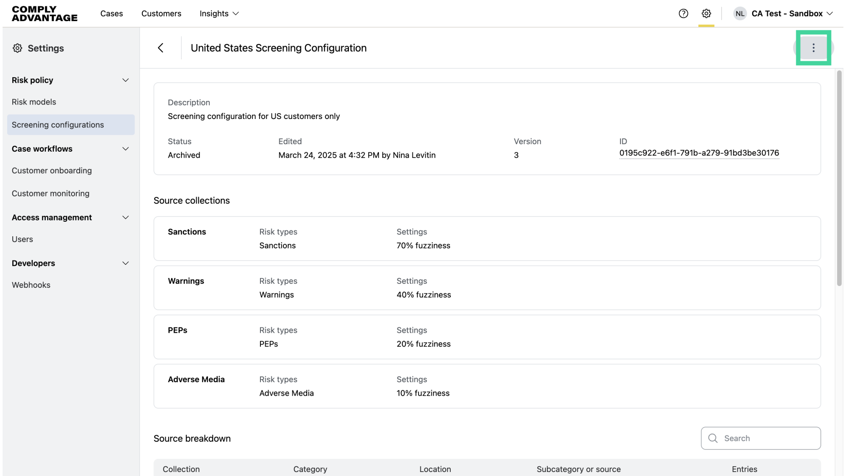Viewport: 846px width, 476px height.
Task: Open the three-dot more options menu
Action: 813,48
